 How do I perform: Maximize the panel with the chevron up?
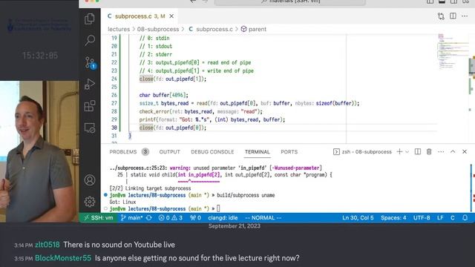coord(453,151)
